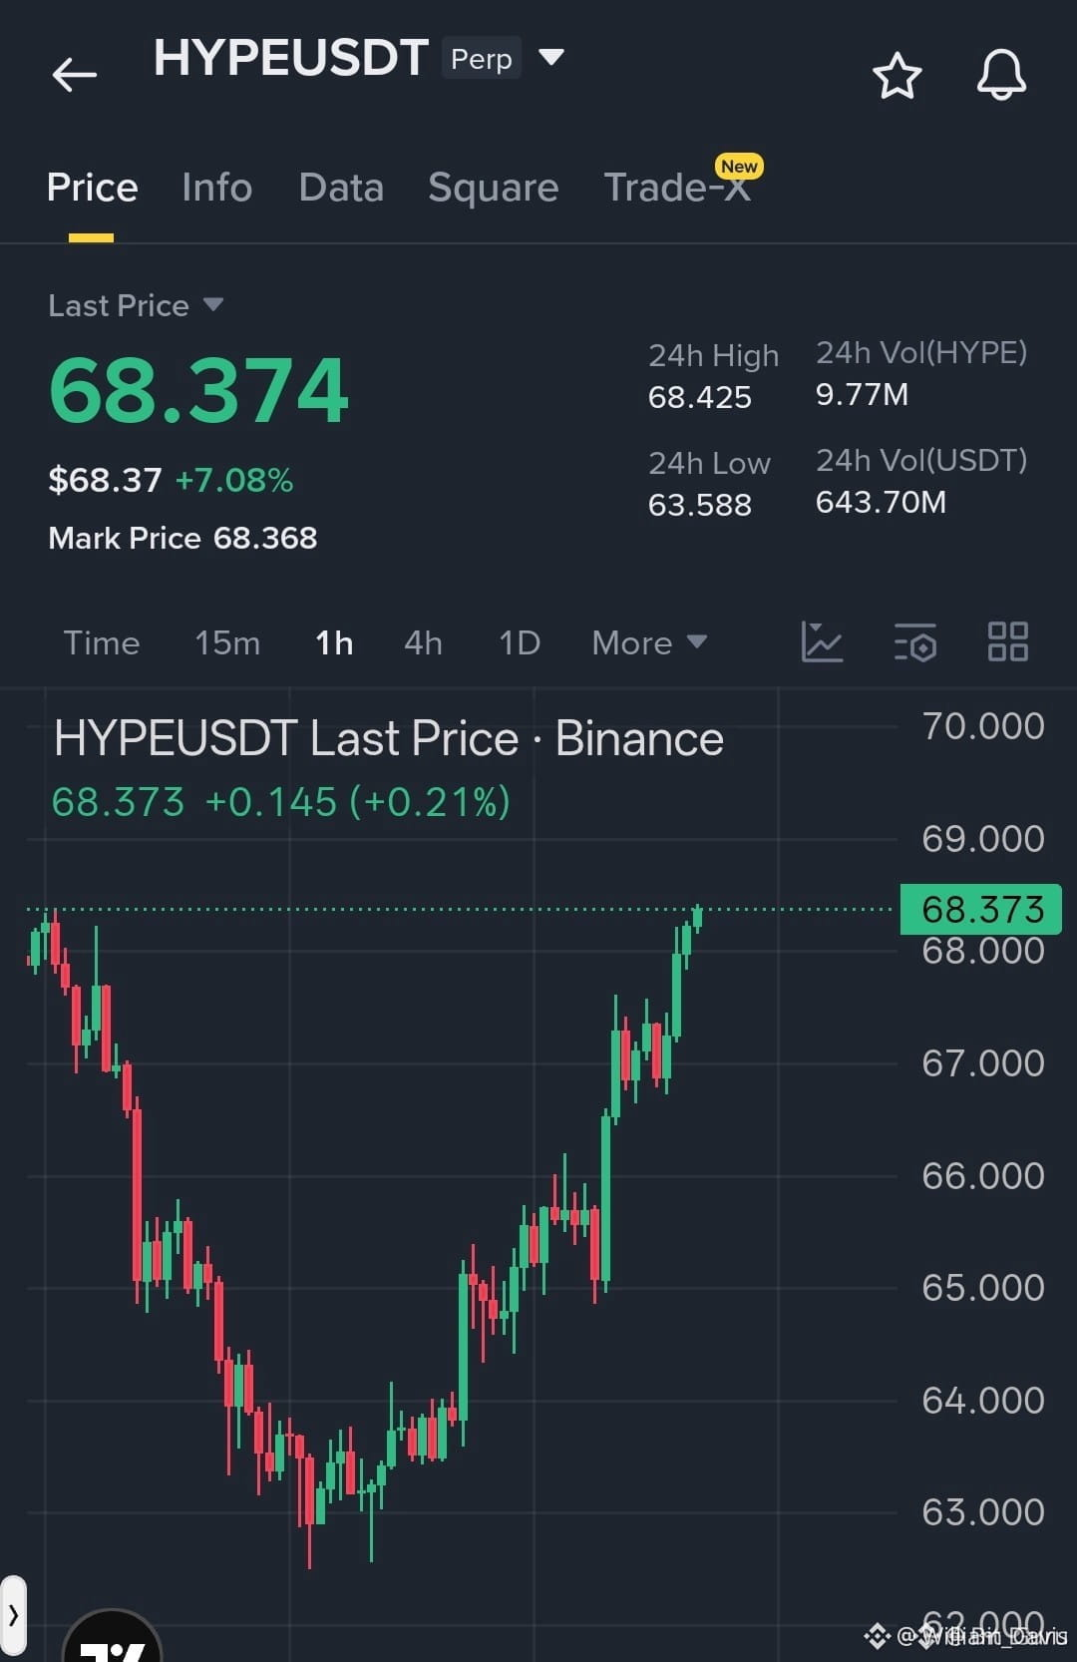Screen dimensions: 1077x1662
Task: Tap the back arrow icon
Action: click(x=75, y=75)
